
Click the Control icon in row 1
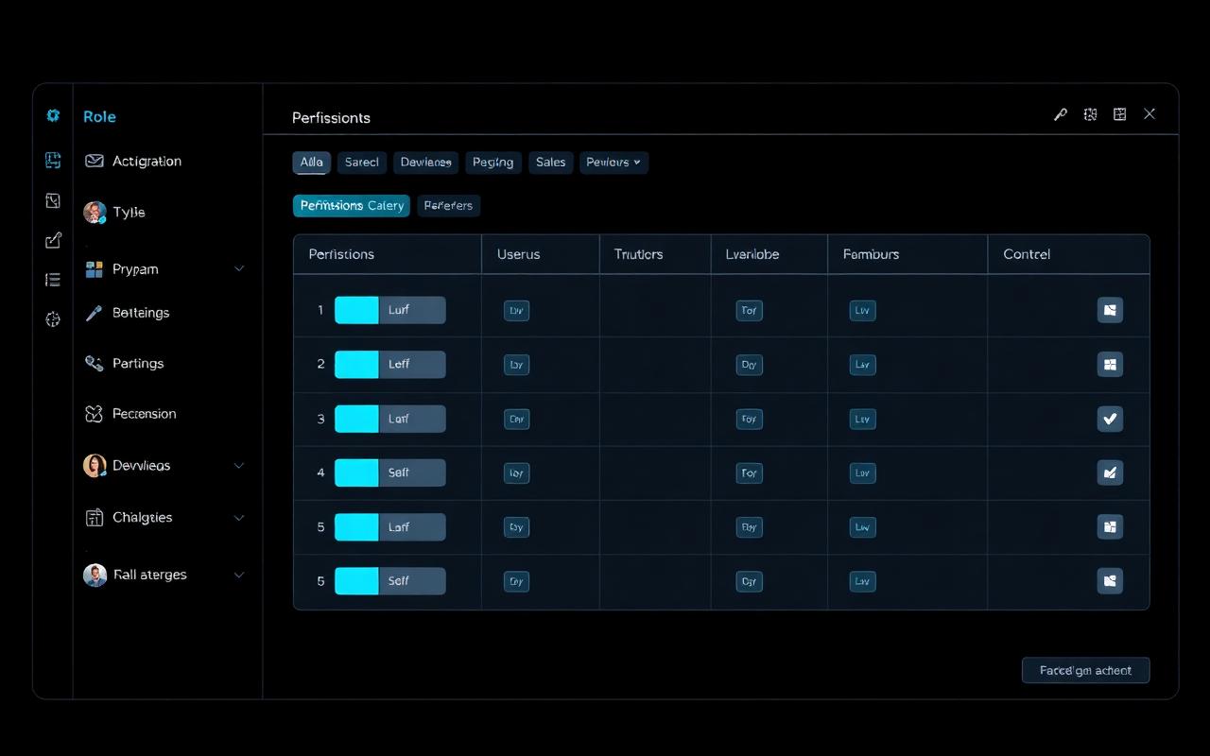click(1110, 310)
